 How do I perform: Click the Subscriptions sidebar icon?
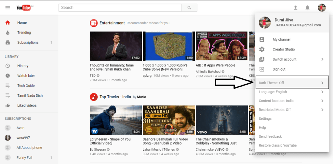click(x=8, y=43)
